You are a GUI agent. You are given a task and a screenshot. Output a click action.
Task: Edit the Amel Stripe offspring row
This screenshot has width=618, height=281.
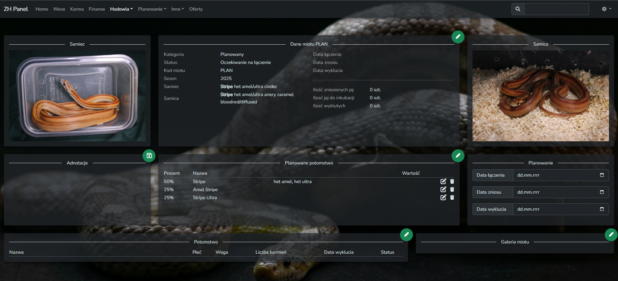click(443, 189)
